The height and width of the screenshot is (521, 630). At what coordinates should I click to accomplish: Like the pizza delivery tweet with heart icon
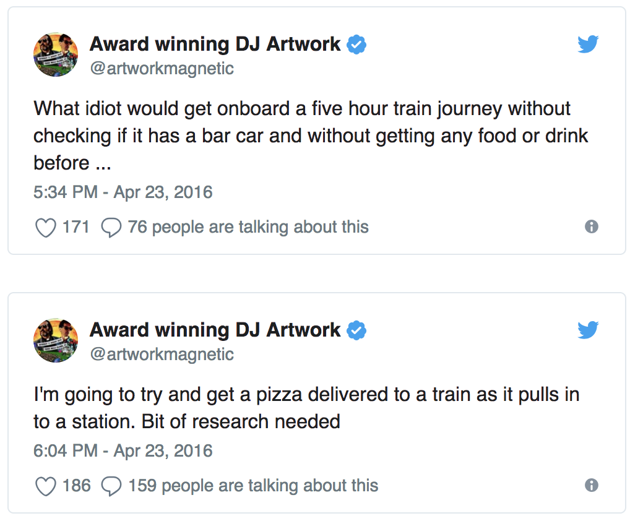click(46, 486)
